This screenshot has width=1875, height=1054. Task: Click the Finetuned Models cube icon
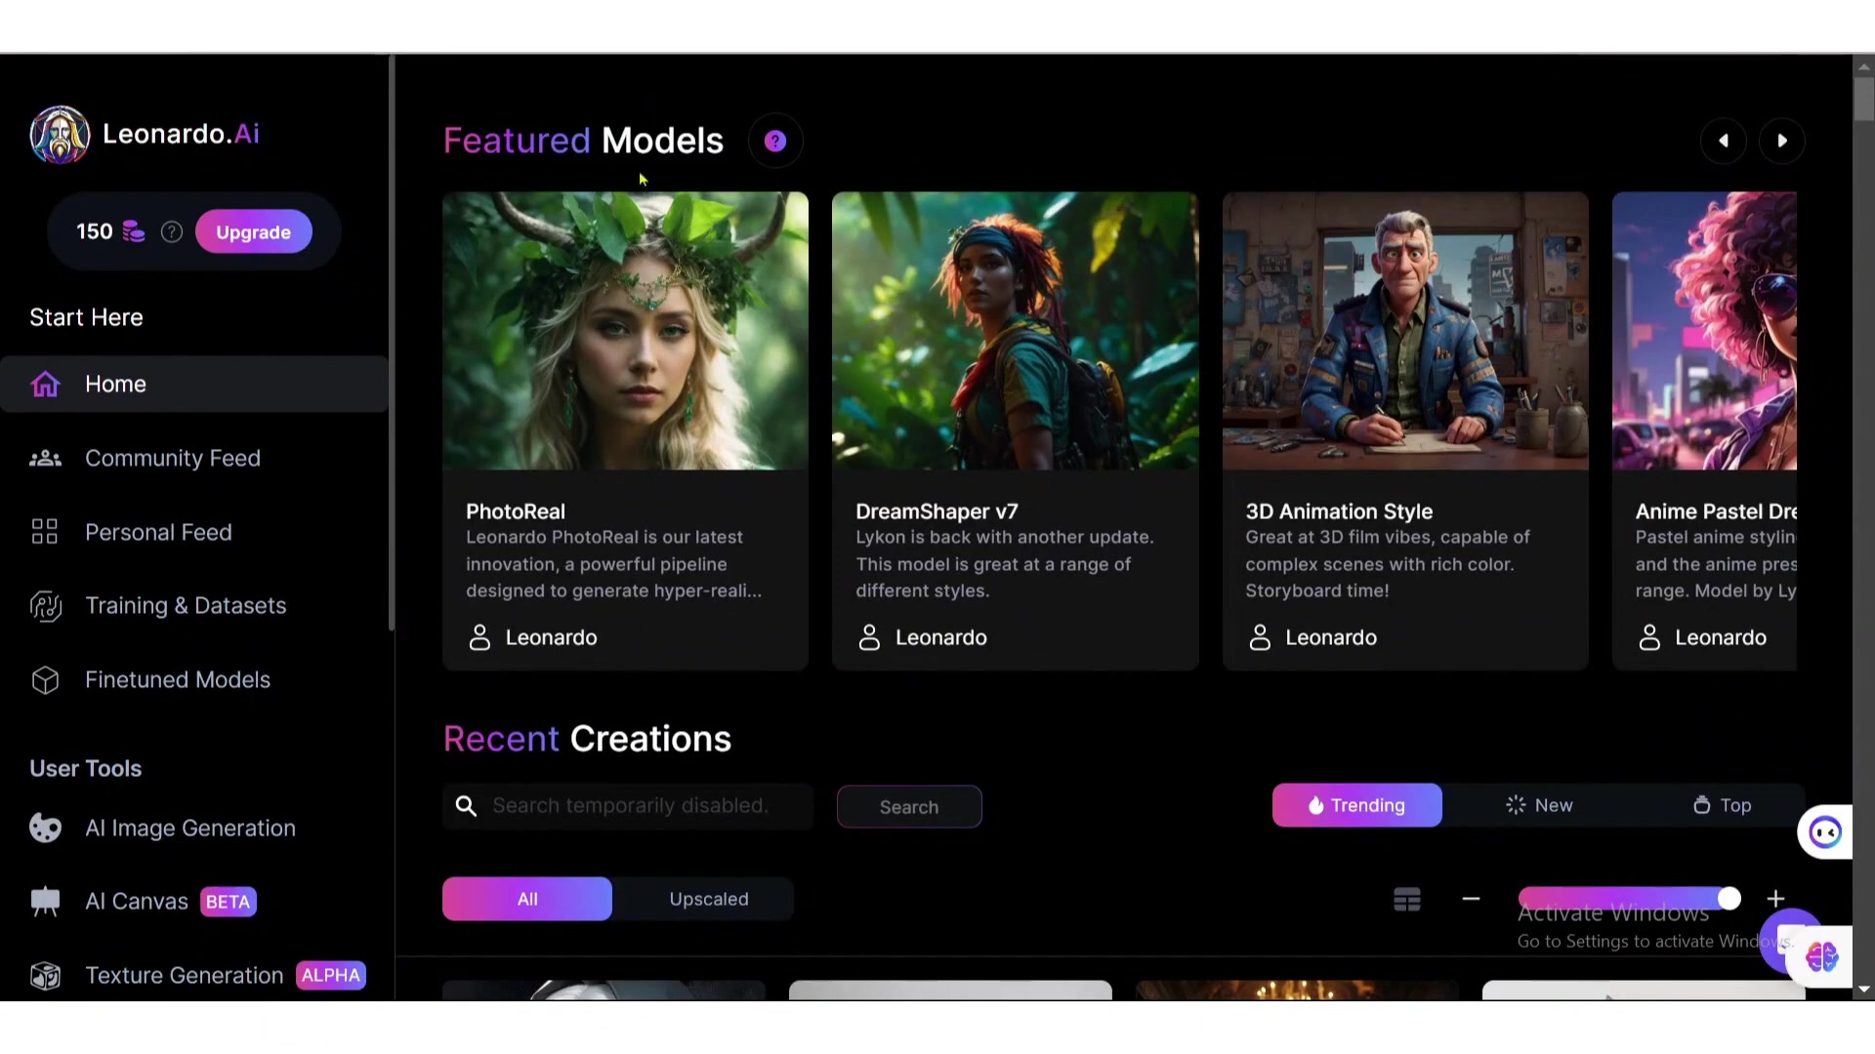coord(45,680)
